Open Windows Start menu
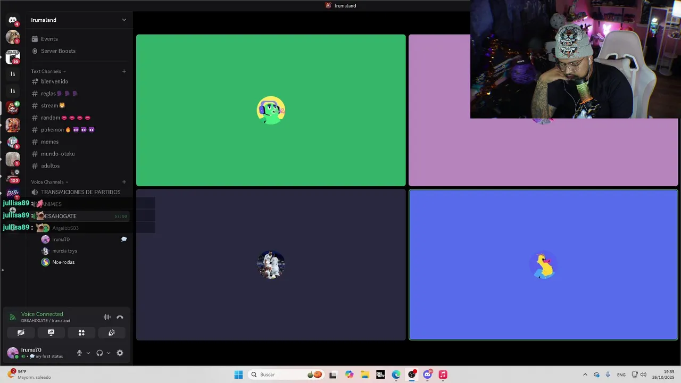Image resolution: width=681 pixels, height=383 pixels. (238, 374)
